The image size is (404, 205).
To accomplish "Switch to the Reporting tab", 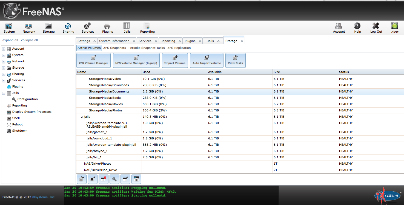I will (168, 41).
